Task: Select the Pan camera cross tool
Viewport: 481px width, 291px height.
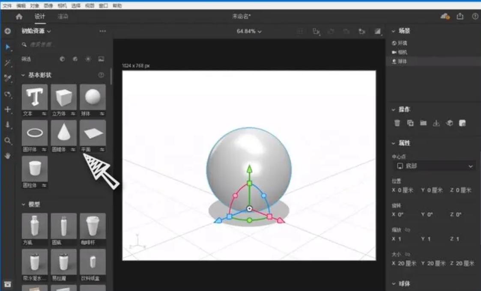Action: point(8,110)
